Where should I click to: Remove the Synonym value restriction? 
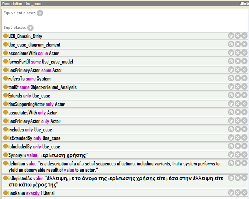(238, 154)
